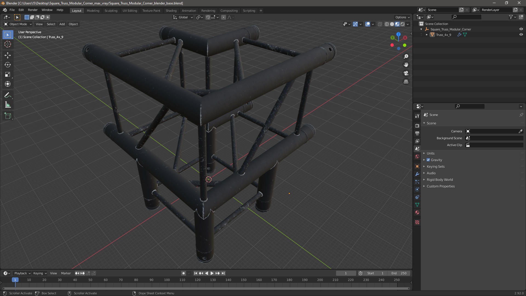Select the Rotate tool

[8, 65]
